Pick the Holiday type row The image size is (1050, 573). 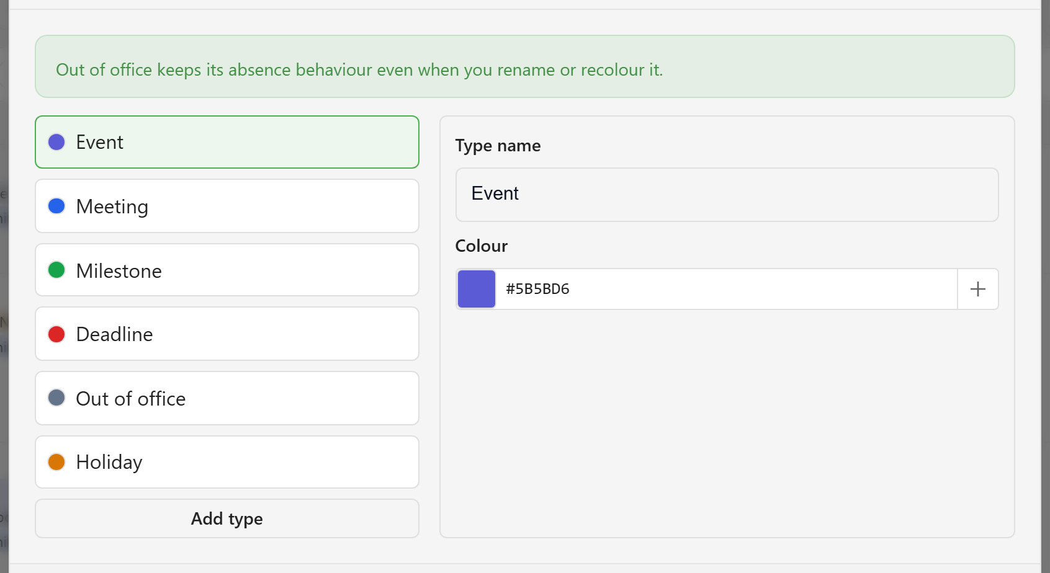(x=227, y=462)
